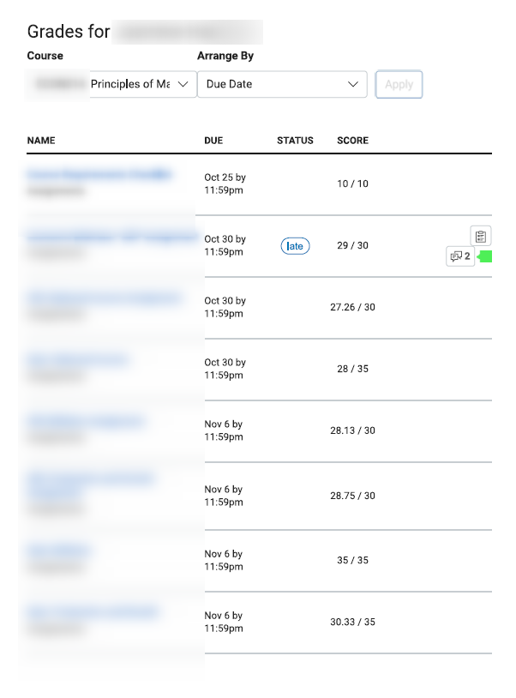Image resolution: width=516 pixels, height=698 pixels.
Task: Click the STATUS column header
Action: click(295, 141)
